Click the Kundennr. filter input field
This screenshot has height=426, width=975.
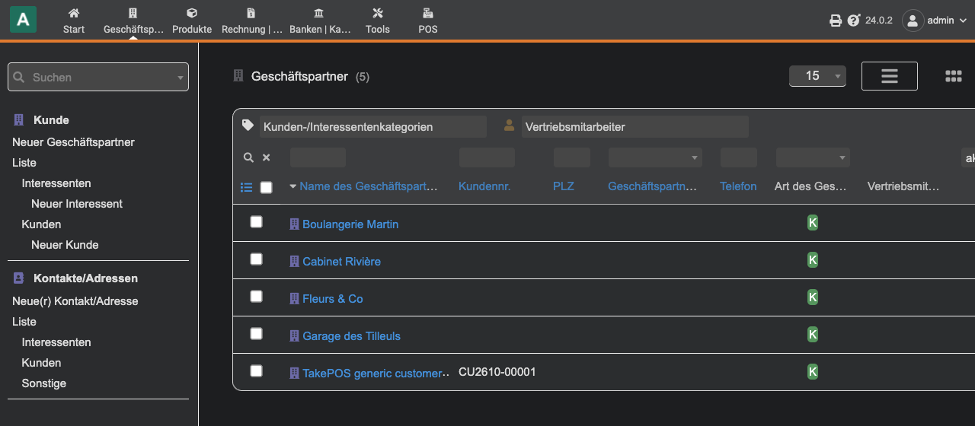(487, 157)
